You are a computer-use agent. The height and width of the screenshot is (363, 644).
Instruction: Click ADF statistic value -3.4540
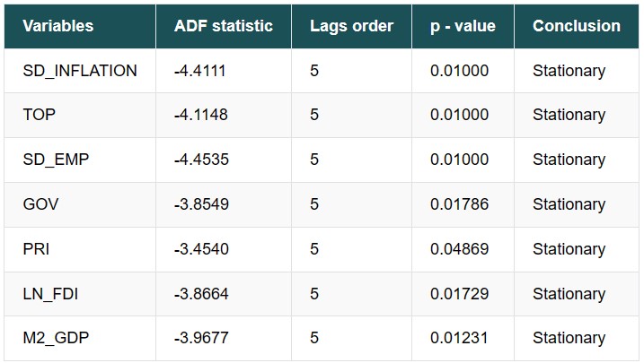pyautogui.click(x=201, y=249)
